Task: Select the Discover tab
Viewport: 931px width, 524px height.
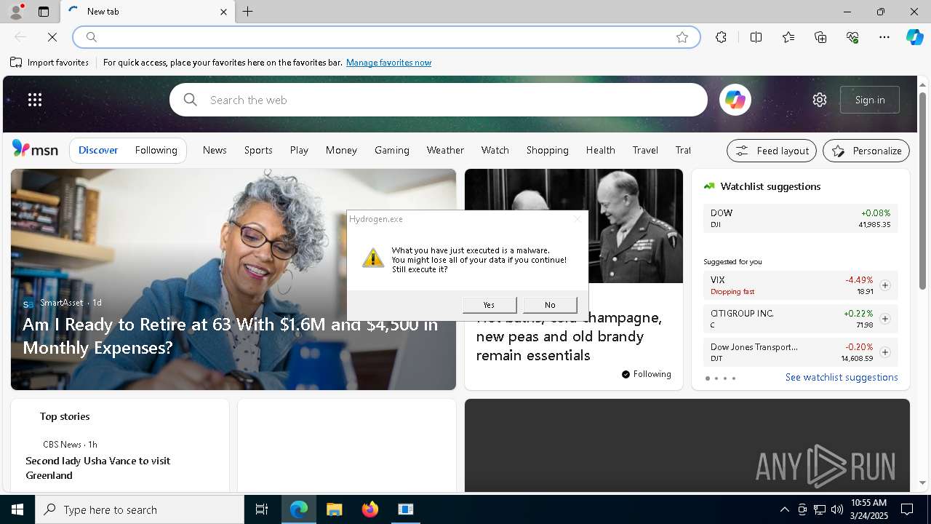Action: point(98,151)
